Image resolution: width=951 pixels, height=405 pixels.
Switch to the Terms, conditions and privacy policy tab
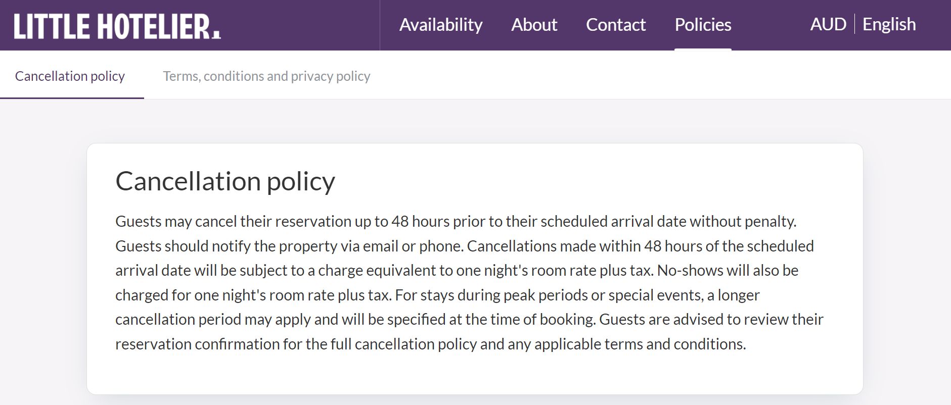tap(266, 76)
